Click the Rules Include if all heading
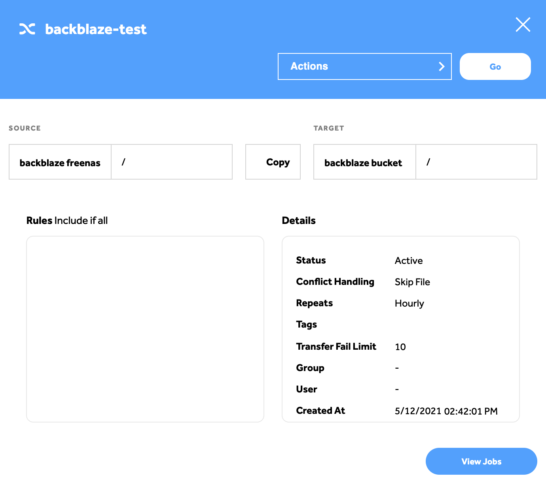 pyautogui.click(x=67, y=220)
